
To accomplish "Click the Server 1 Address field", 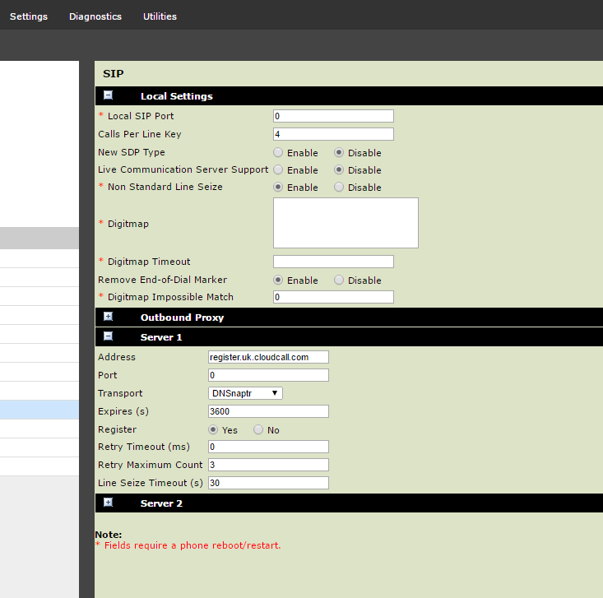I will 268,357.
